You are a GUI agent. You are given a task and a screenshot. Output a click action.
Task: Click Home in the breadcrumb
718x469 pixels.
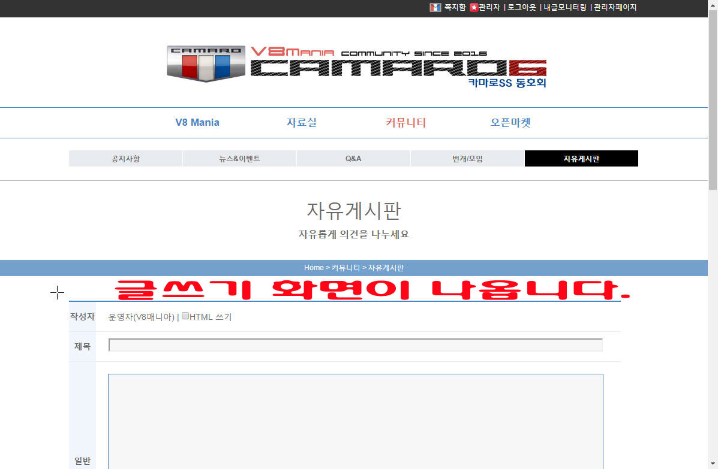314,268
